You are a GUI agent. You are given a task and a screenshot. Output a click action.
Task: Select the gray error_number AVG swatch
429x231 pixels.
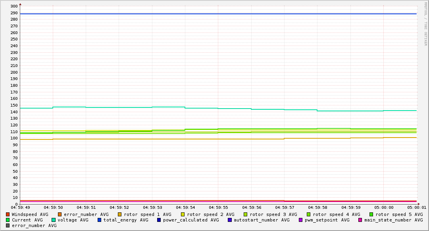[8, 225]
